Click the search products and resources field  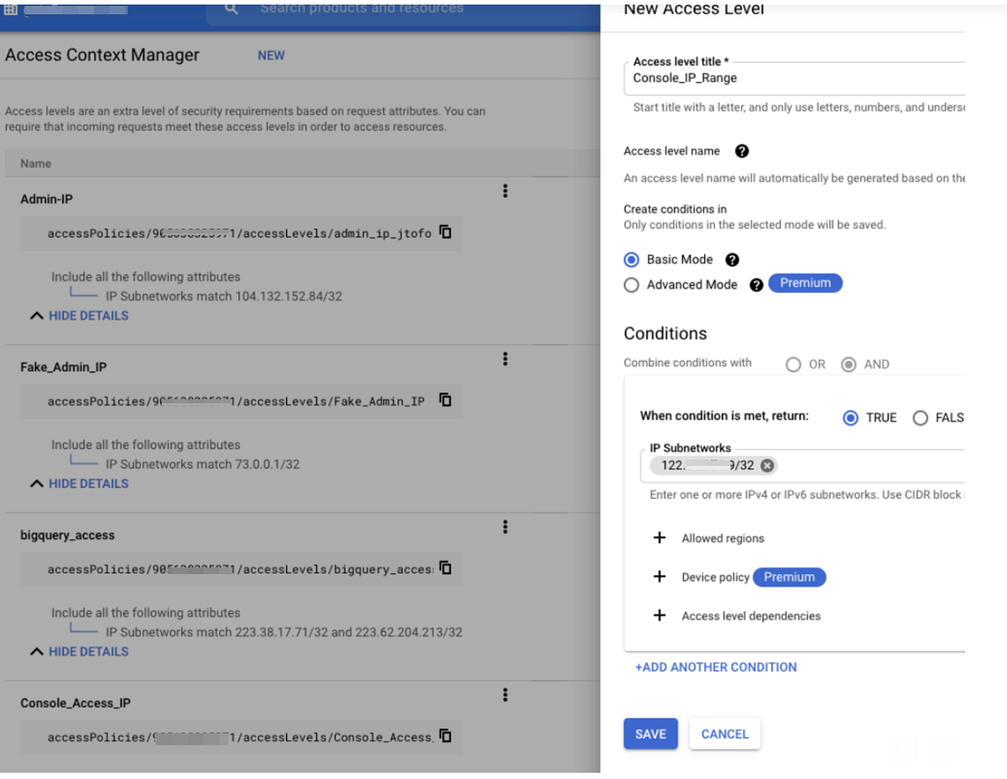pyautogui.click(x=363, y=9)
